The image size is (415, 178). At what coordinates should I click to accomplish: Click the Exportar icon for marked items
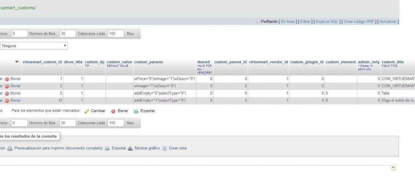point(136,111)
